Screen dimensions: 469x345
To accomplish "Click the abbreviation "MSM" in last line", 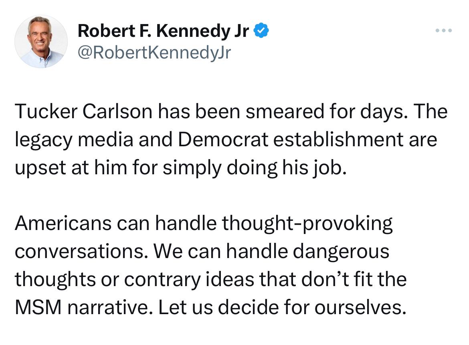I will (38, 307).
